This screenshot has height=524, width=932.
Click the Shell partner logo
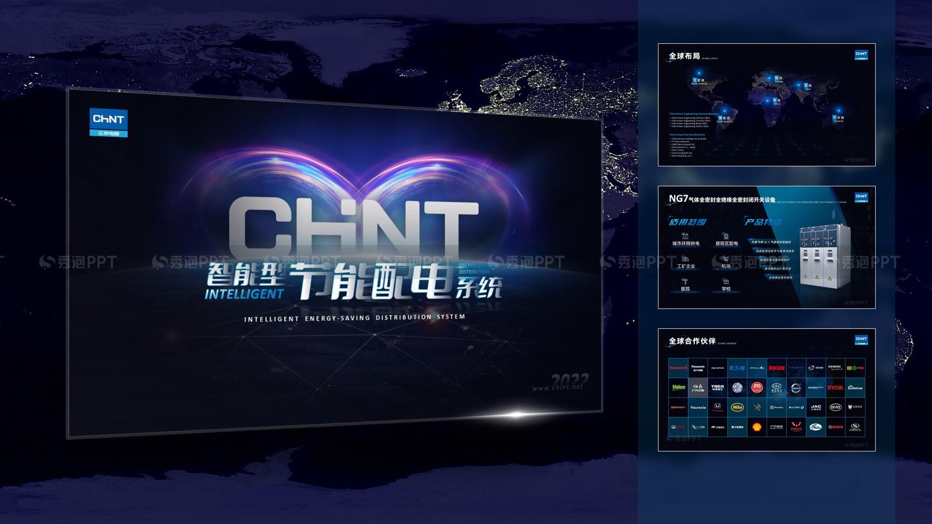point(757,427)
